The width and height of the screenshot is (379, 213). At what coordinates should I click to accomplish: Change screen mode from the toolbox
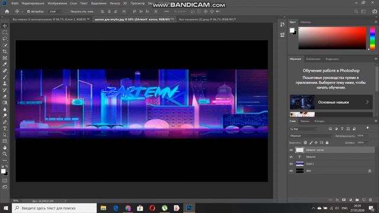coord(5,187)
